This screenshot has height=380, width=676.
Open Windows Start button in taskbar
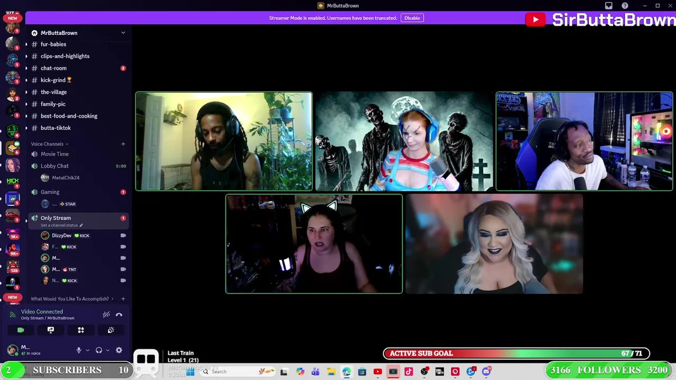pyautogui.click(x=190, y=372)
